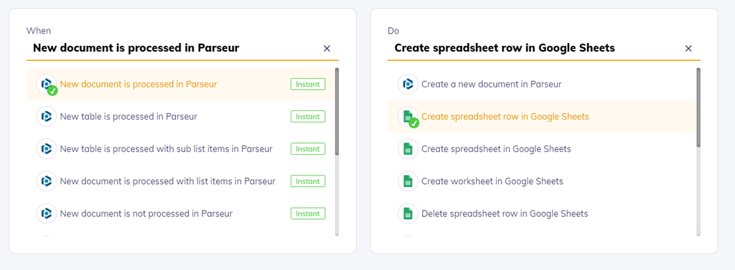Select 'Create worksheet in Google Sheets' action
The width and height of the screenshot is (735, 270).
(541, 181)
